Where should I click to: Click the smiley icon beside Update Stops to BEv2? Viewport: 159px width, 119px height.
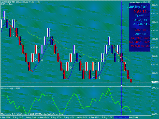149,2
